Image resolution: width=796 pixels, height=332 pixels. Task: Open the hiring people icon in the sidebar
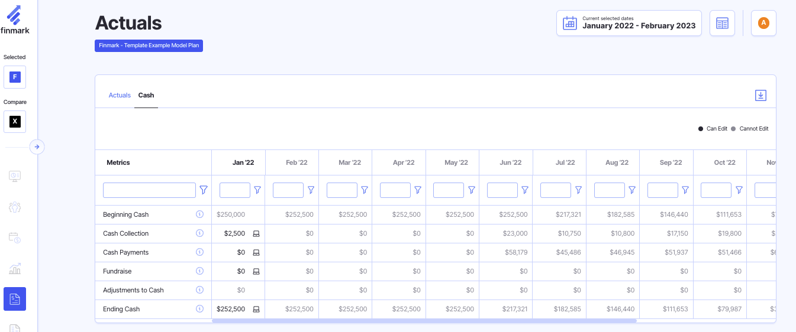[15, 207]
